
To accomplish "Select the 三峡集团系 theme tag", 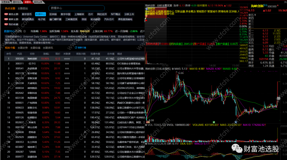I will [x=71, y=19].
